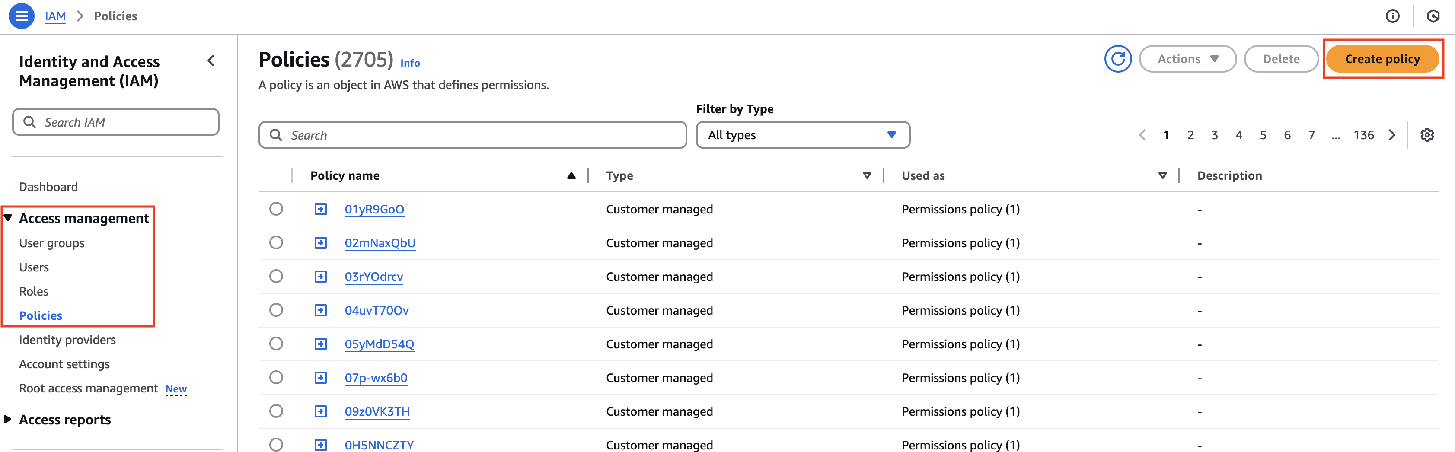Open the Filter by Type dropdown
The width and height of the screenshot is (1455, 452).
click(802, 135)
